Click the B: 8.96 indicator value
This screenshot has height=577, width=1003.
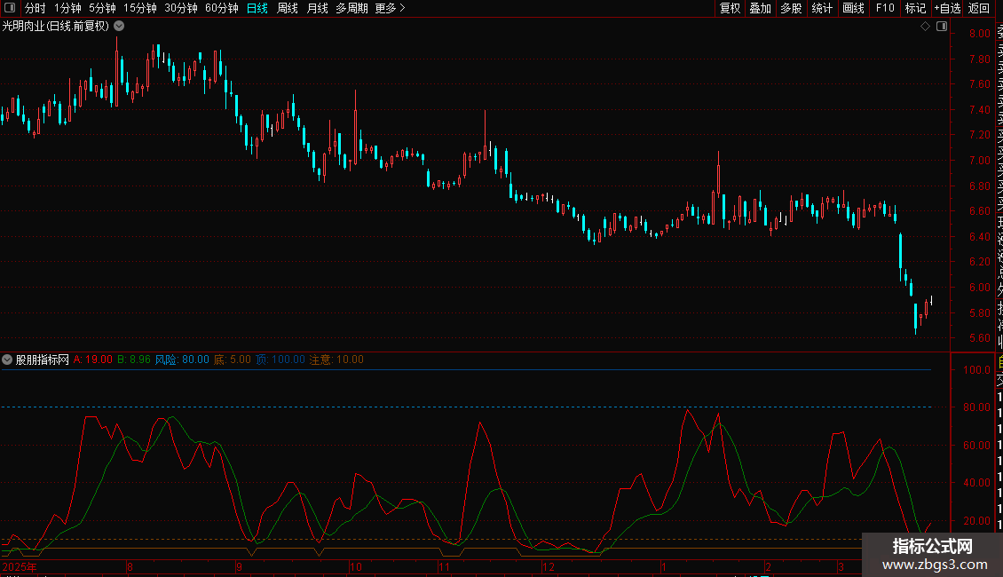click(134, 360)
